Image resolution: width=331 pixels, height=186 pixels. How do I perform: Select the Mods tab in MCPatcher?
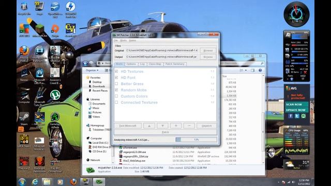(x=119, y=64)
